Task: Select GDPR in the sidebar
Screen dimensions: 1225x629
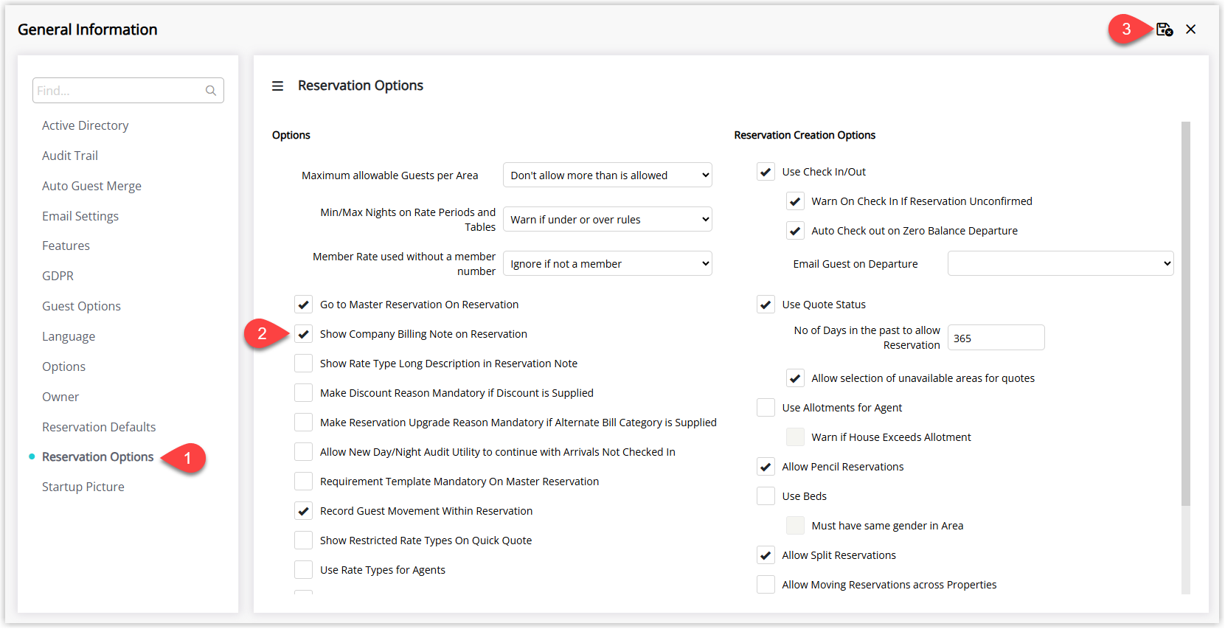Action: (x=58, y=276)
